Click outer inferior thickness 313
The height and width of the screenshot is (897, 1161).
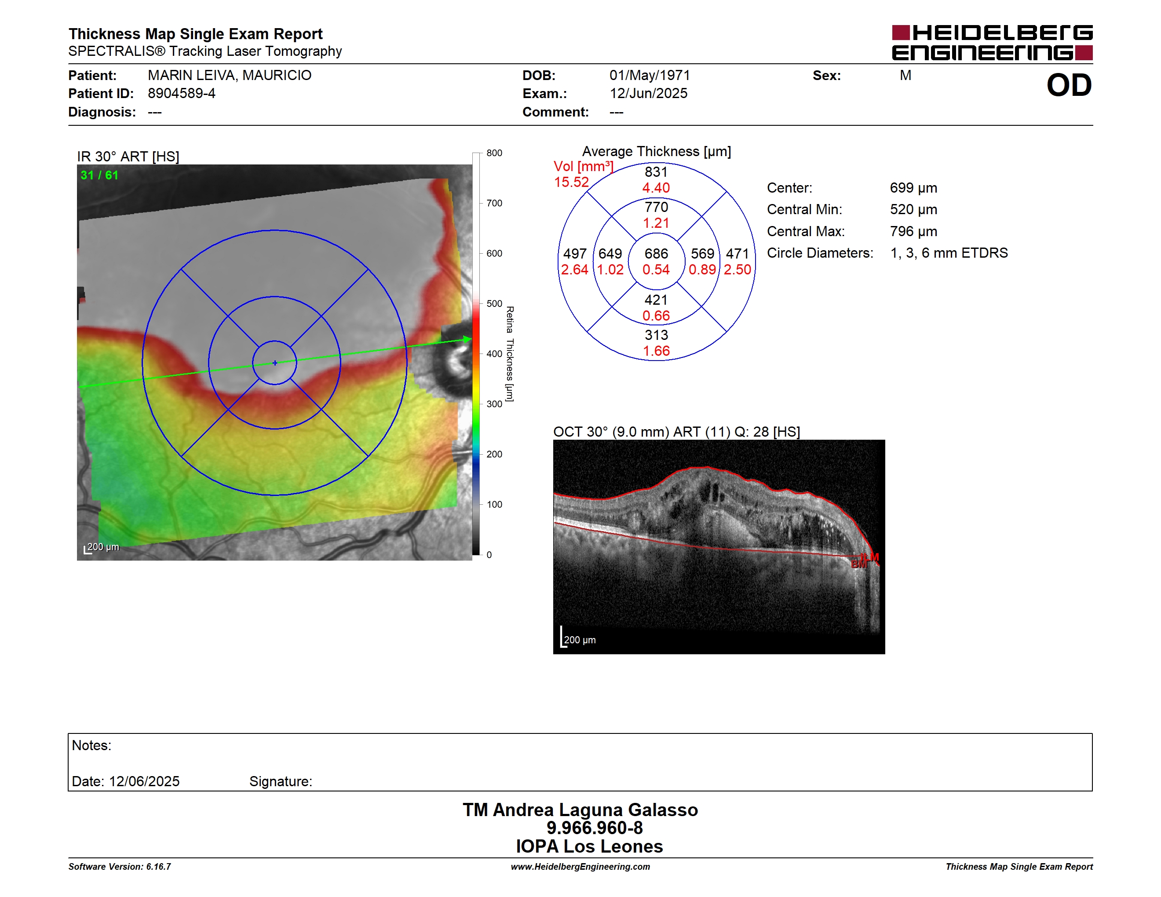pos(656,335)
